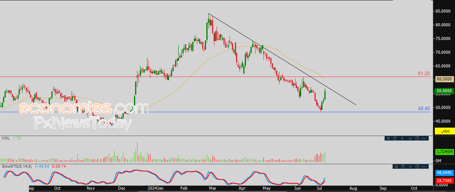Maximize the SlowSTO indicator panel

pyautogui.click(x=403, y=166)
